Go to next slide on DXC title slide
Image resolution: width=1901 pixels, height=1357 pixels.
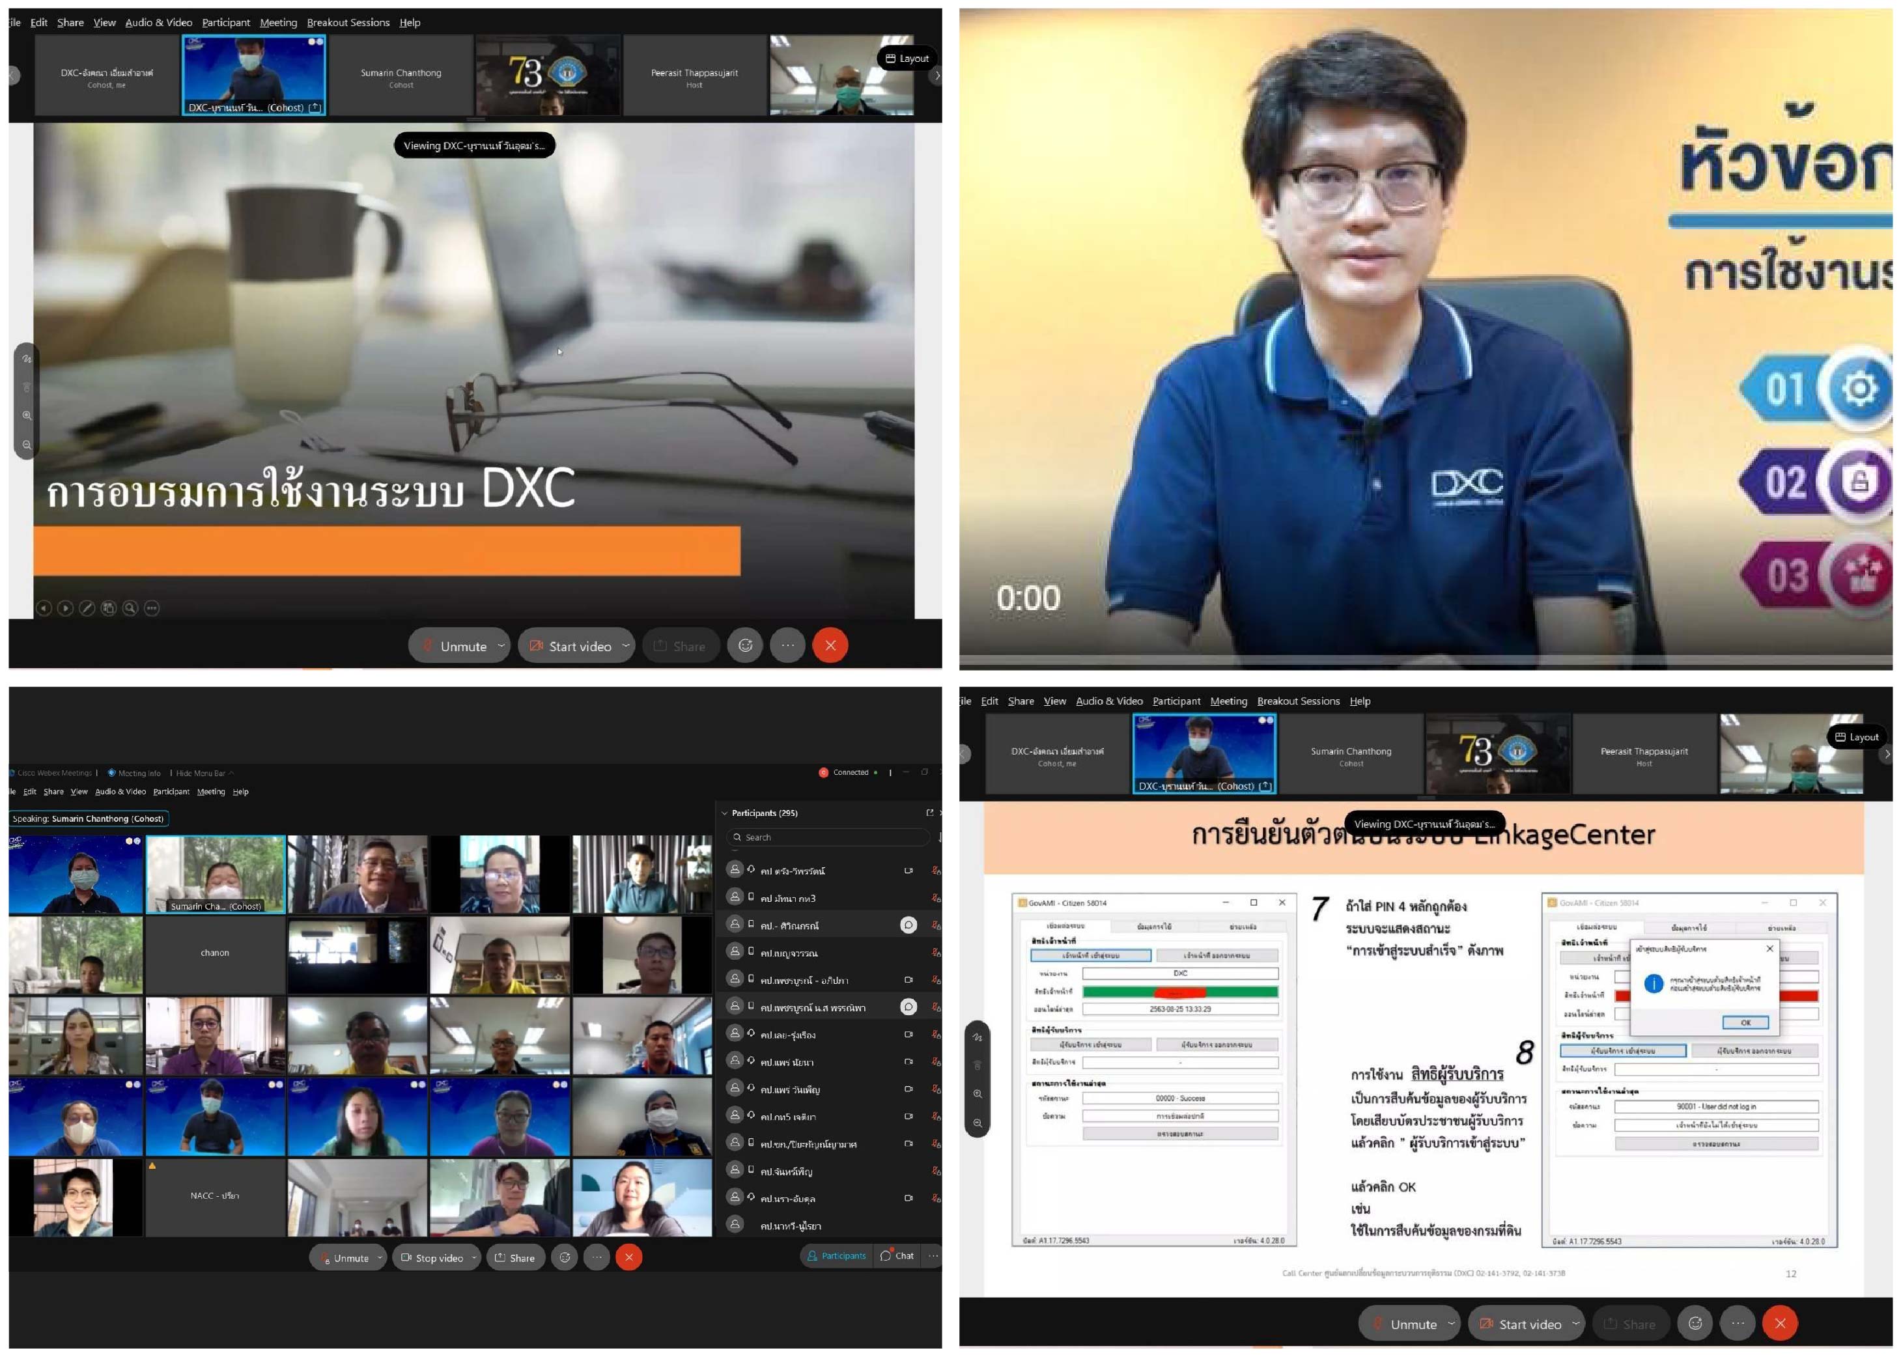(65, 608)
